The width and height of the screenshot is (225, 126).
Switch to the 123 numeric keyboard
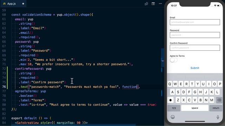coord(174,108)
